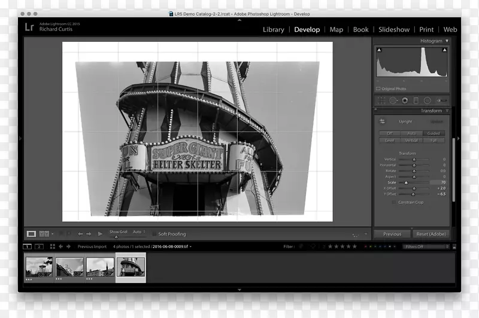The width and height of the screenshot is (479, 318).
Task: Switch to the Print module
Action: [426, 29]
